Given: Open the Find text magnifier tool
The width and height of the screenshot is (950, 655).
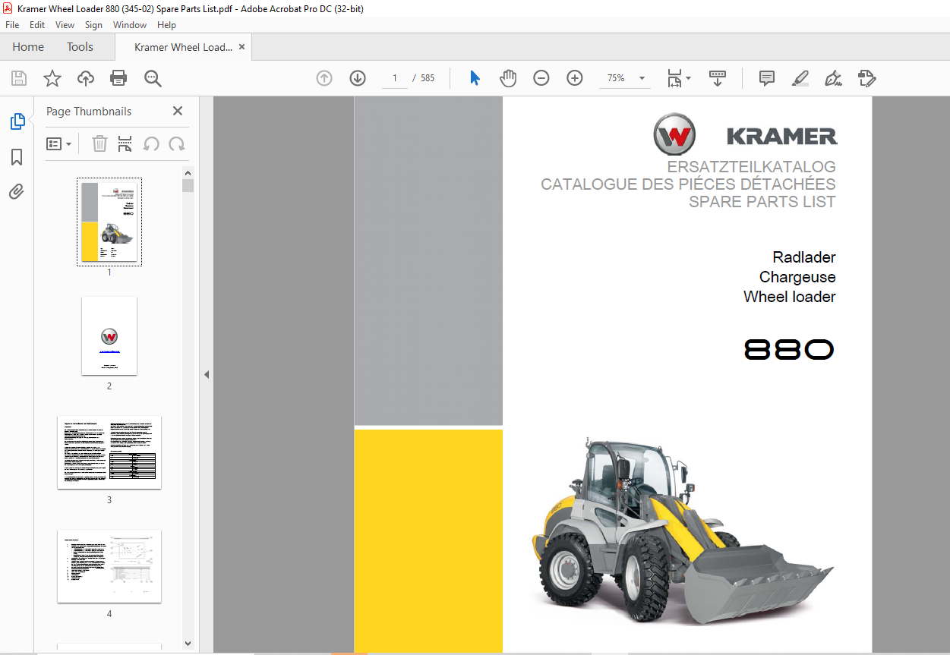Looking at the screenshot, I should [153, 78].
